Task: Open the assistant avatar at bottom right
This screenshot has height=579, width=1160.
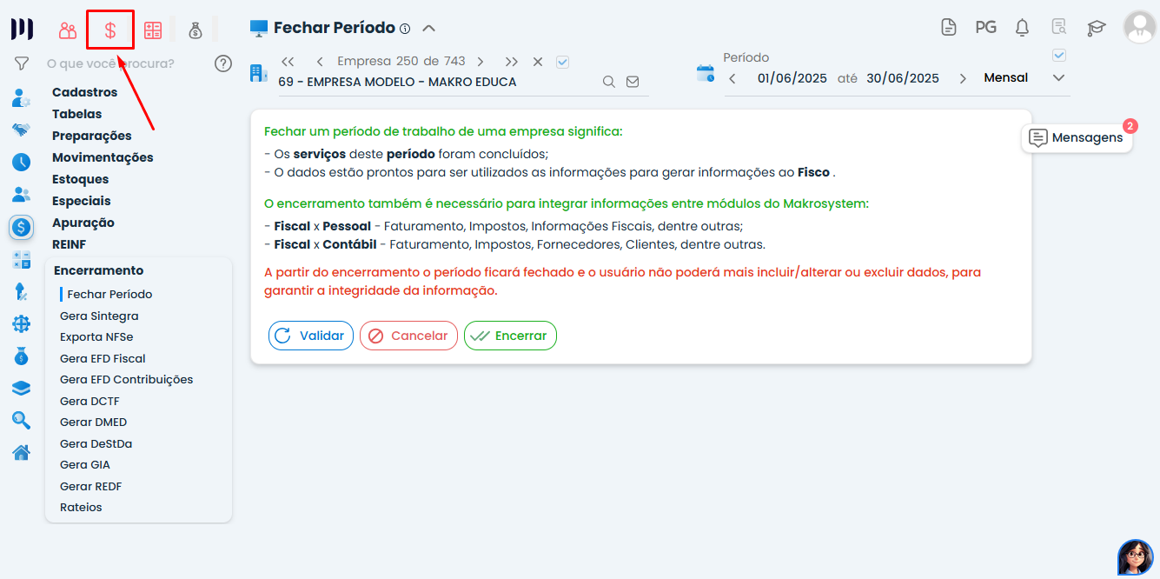Action: pos(1135,557)
